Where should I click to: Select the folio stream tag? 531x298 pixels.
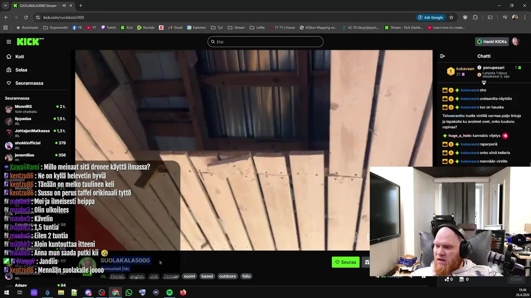click(x=246, y=276)
